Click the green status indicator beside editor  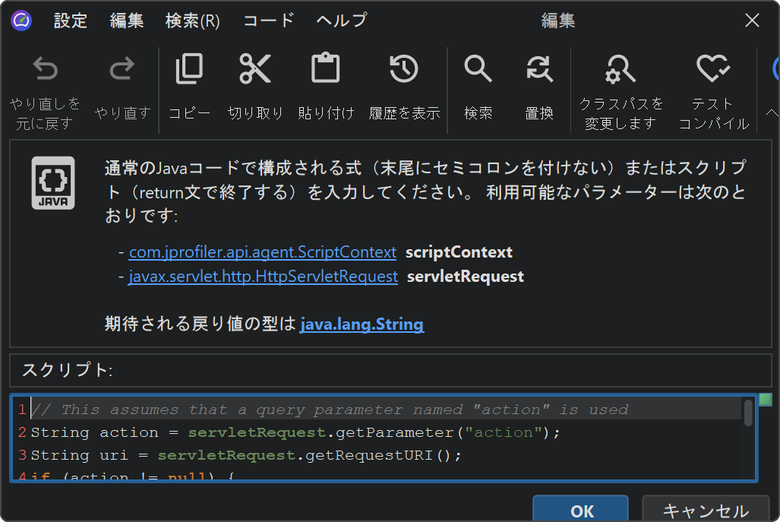click(765, 400)
